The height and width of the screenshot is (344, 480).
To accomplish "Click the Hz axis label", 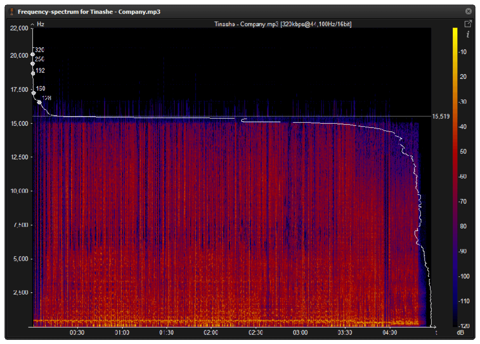I will (40, 24).
